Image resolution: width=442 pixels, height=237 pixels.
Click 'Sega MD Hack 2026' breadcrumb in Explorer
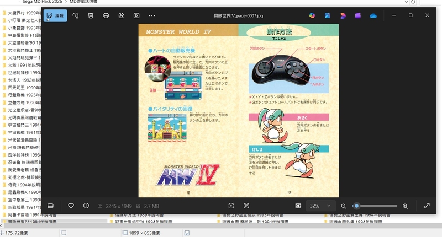click(x=43, y=2)
